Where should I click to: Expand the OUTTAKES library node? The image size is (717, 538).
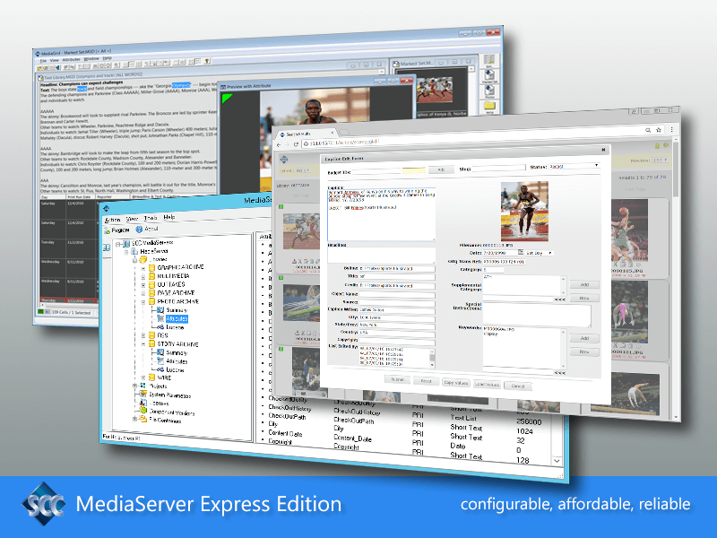(x=143, y=285)
